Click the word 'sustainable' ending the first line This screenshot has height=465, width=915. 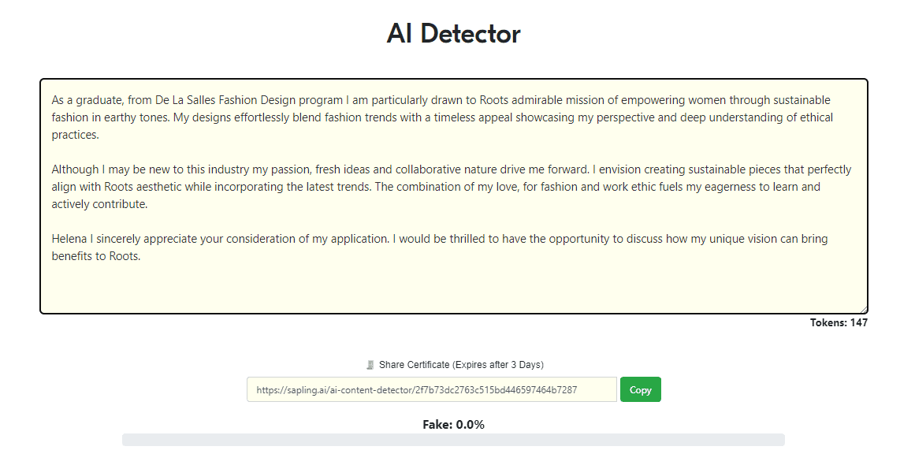click(x=802, y=100)
